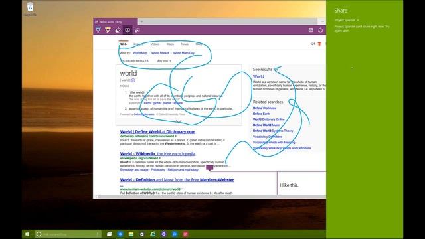Follow the World Market suggestion link
This screenshot has height=239, width=425.
(160, 53)
